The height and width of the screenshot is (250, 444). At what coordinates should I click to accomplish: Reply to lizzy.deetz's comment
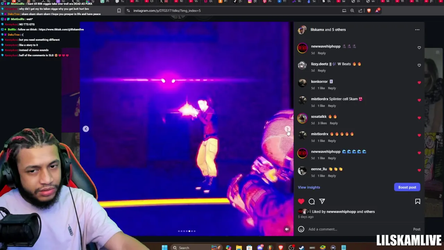point(322,70)
